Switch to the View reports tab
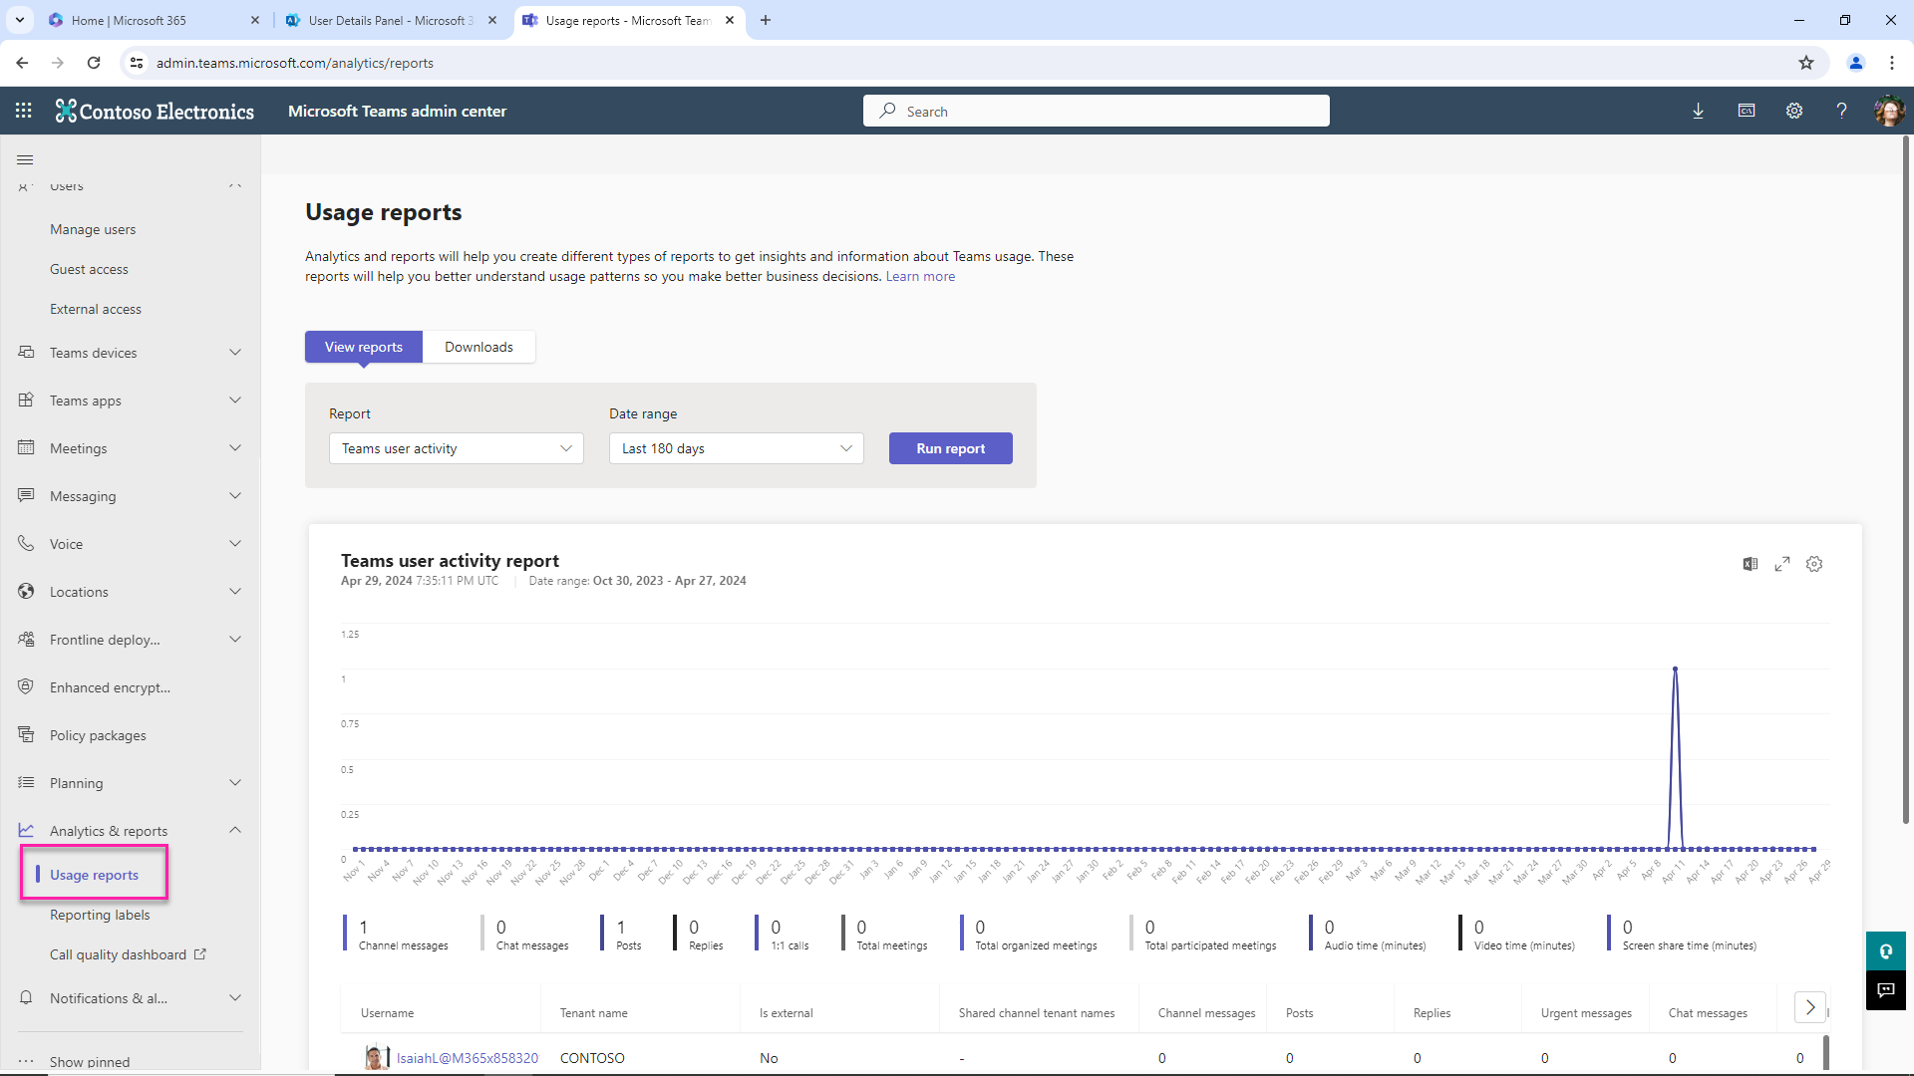The width and height of the screenshot is (1914, 1076). [364, 347]
